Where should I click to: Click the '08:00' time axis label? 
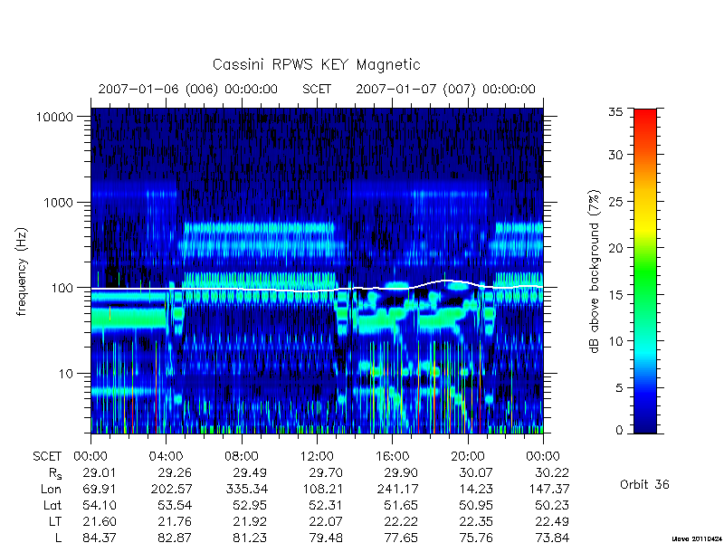pyautogui.click(x=242, y=457)
